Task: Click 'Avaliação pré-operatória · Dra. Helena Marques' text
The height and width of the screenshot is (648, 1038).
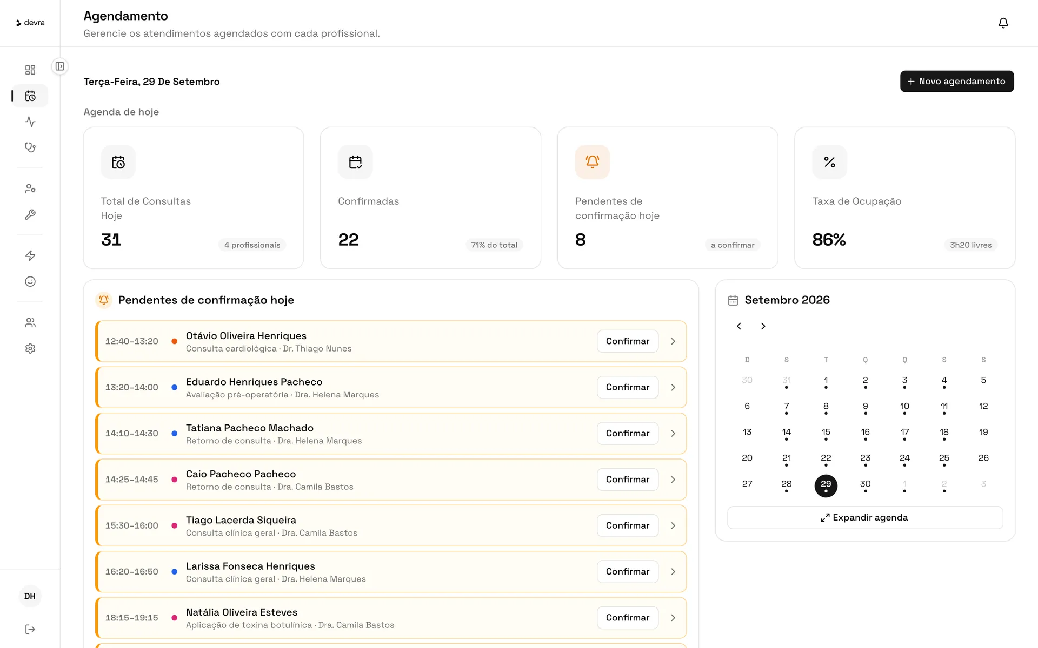Action: [282, 395]
